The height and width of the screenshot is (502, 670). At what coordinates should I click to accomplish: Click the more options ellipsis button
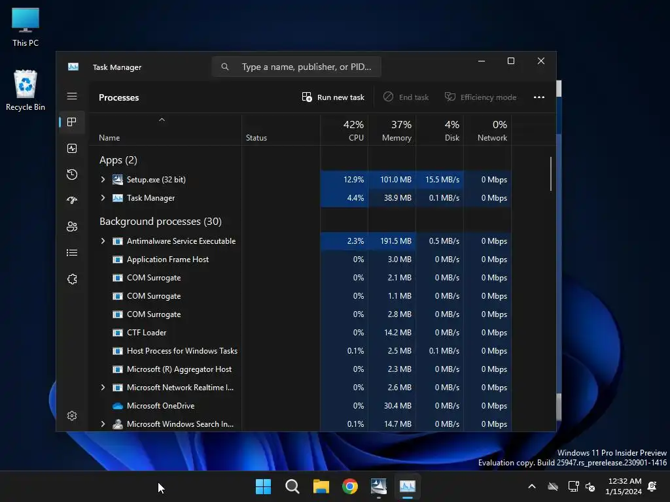click(x=539, y=97)
